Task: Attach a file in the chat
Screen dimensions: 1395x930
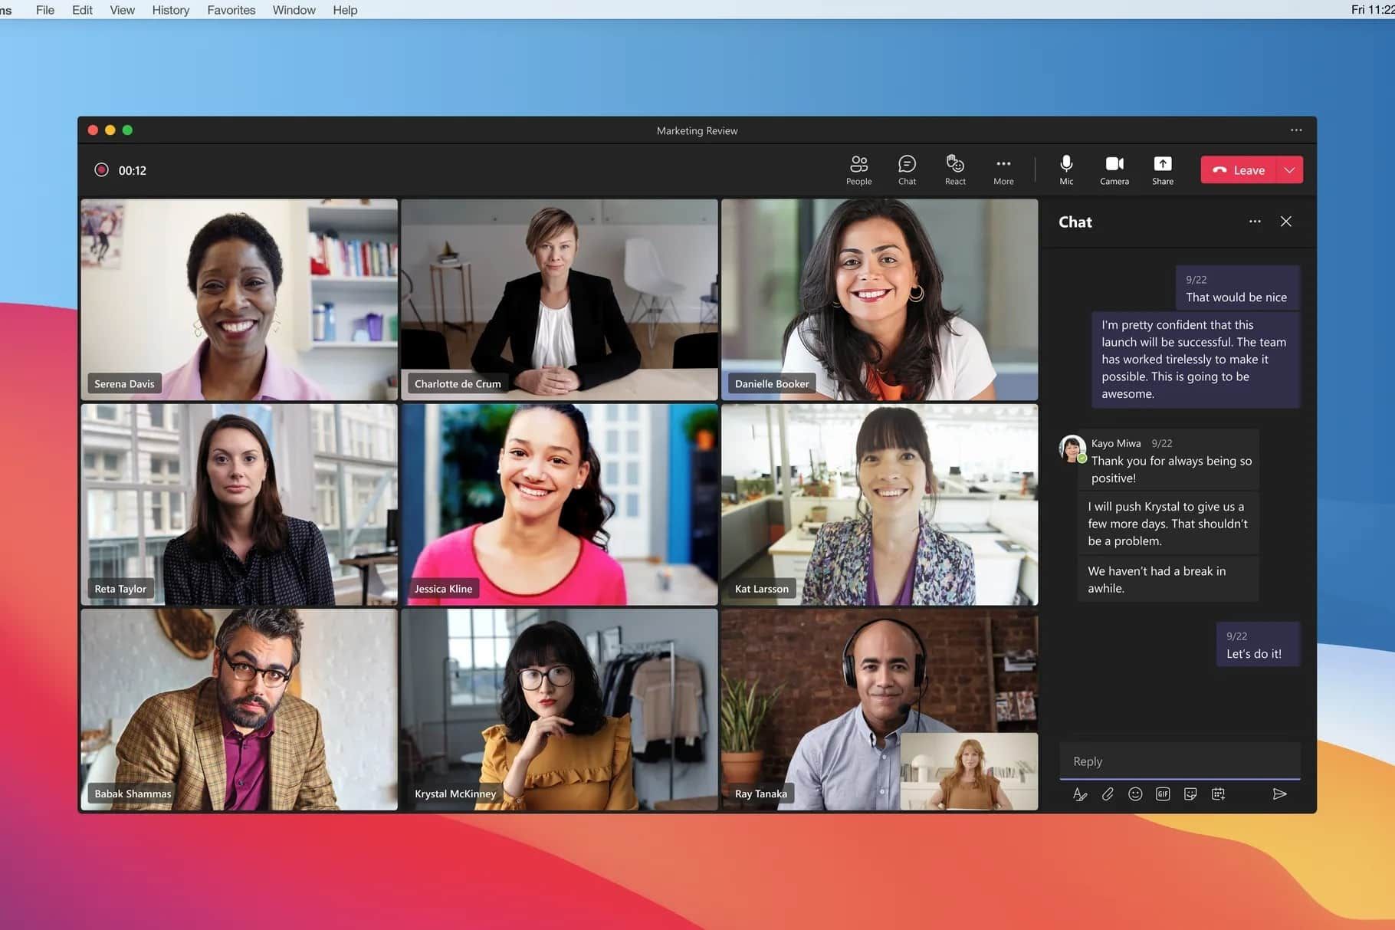Action: tap(1108, 794)
